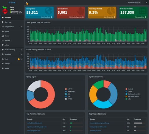
Task: Click the Donate icon in sidebar
Action: [3, 68]
